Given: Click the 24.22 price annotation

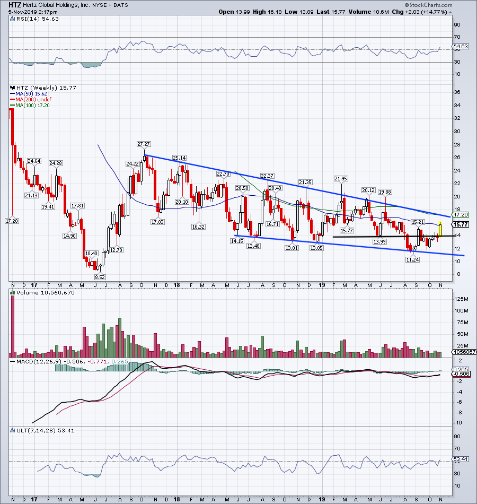Looking at the screenshot, I should tap(132, 163).
